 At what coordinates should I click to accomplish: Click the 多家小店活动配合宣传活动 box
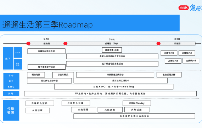click(112, 56)
